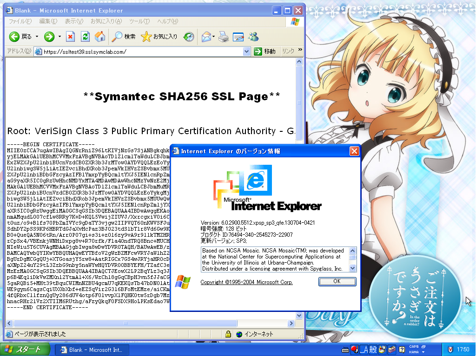
Task: Open the ファイル(F) menu
Action: click(x=20, y=21)
